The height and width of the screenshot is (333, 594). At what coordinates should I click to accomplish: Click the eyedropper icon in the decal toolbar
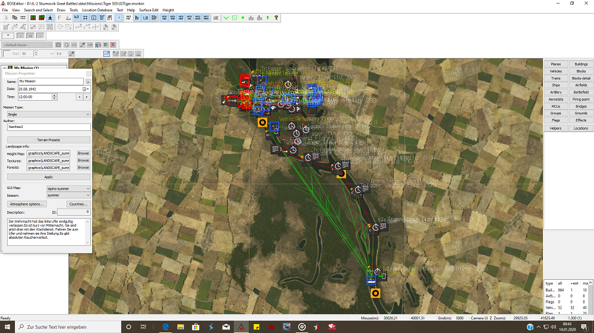(82, 45)
